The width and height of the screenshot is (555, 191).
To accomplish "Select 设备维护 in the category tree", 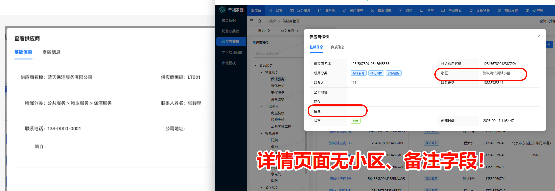I will [x=277, y=99].
